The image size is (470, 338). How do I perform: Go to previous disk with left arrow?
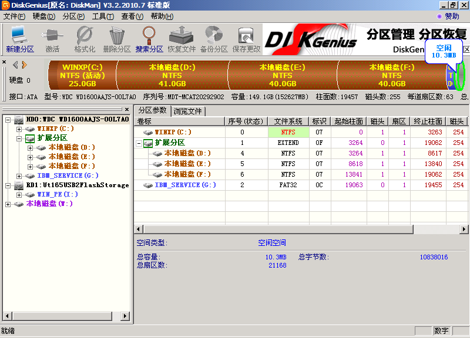(15, 65)
